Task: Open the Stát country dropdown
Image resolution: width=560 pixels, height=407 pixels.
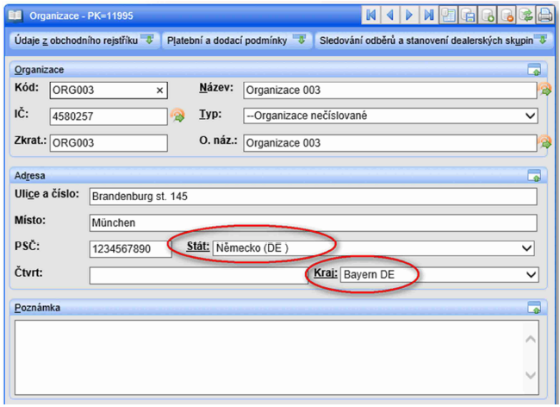Action: click(526, 248)
